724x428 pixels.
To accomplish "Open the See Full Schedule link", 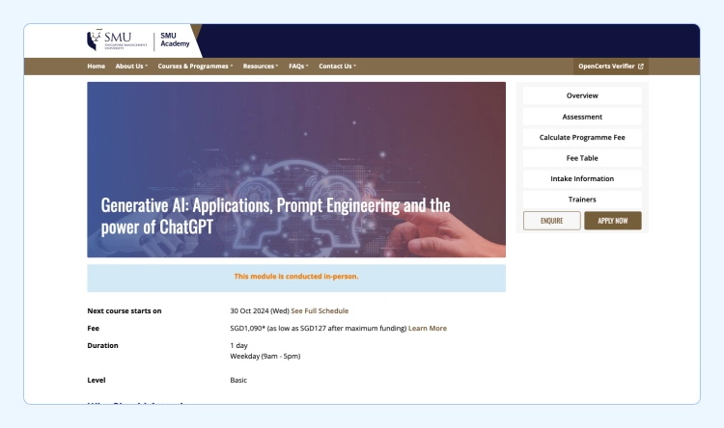I will tap(320, 310).
